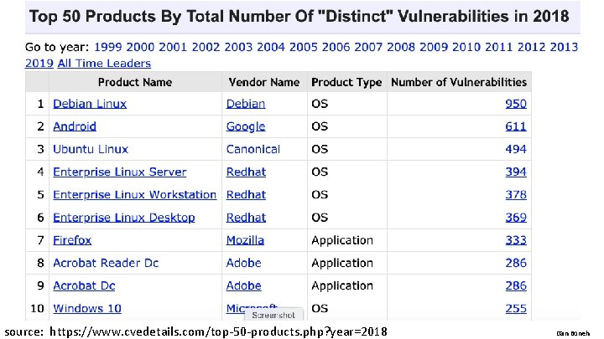Open the Google vendor link
This screenshot has height=339, width=604.
(245, 126)
